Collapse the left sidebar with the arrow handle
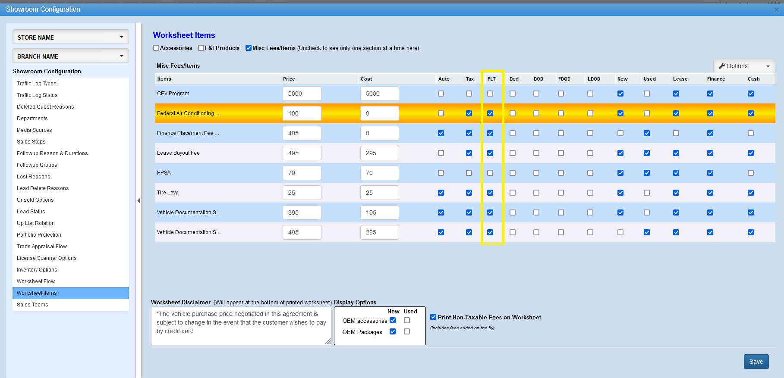Viewport: 784px width, 378px height. (139, 200)
